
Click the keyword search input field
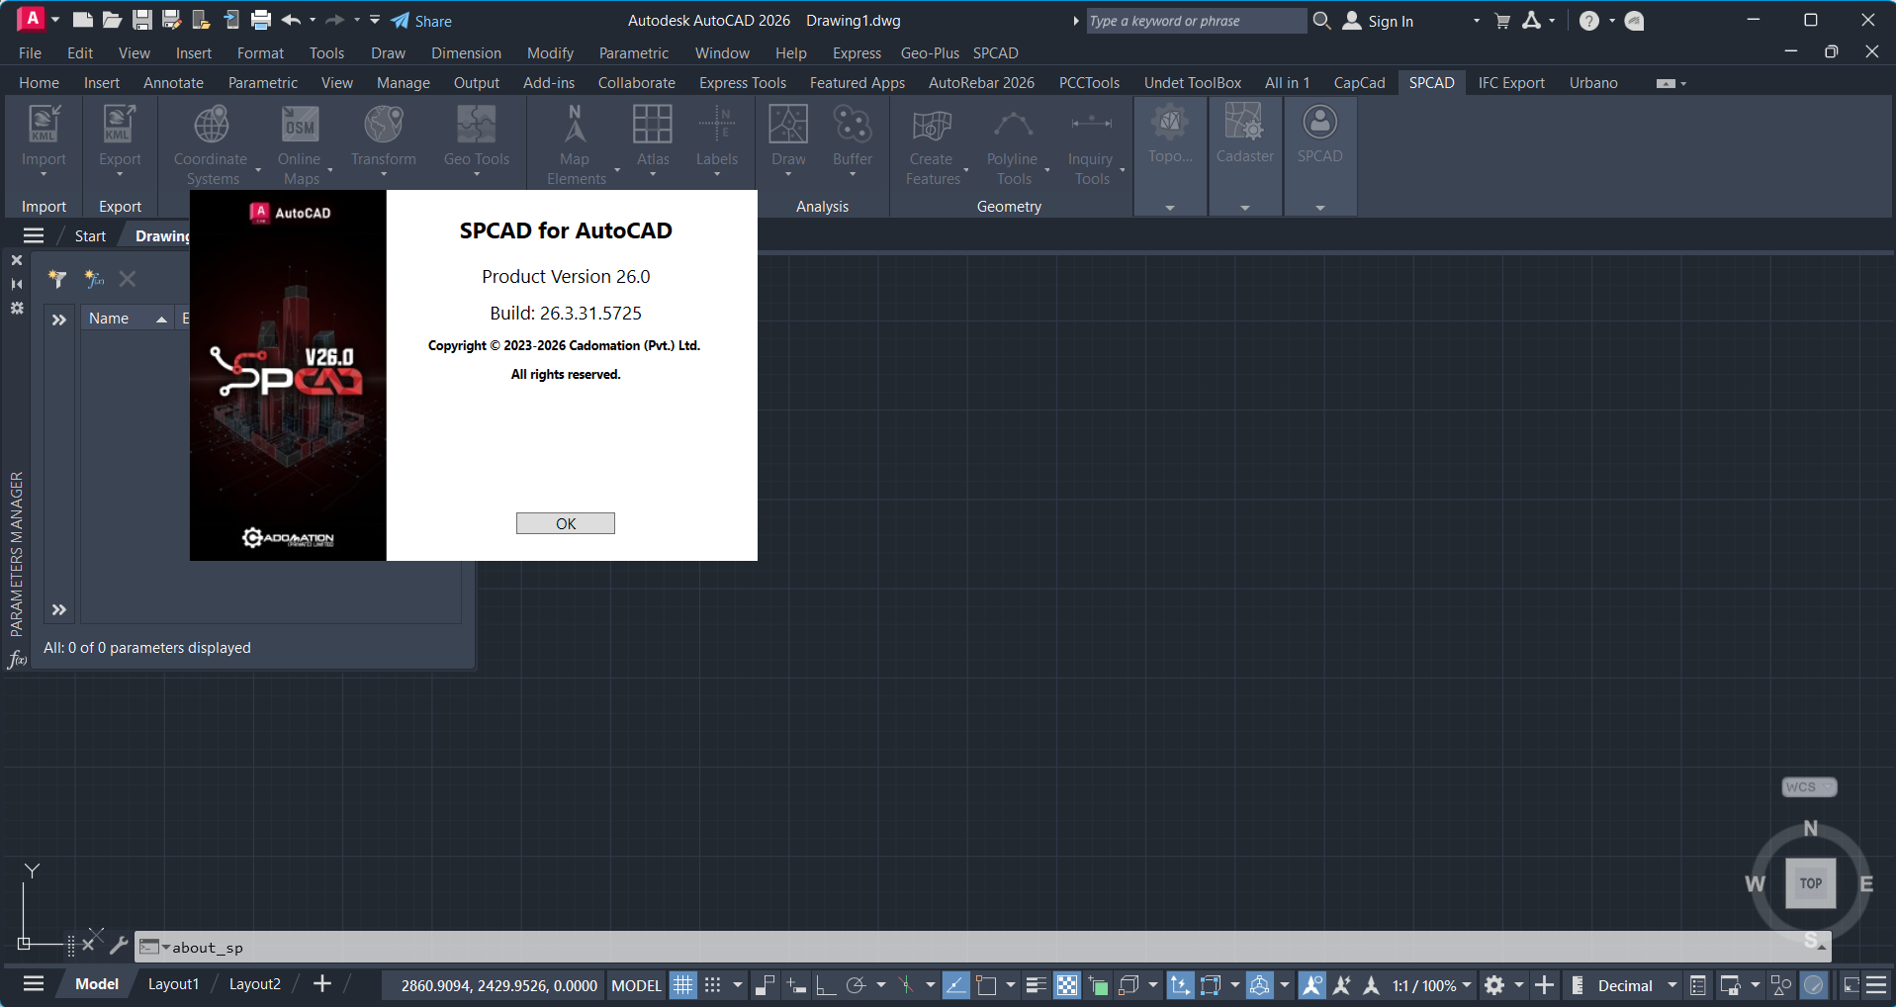pyautogui.click(x=1195, y=21)
